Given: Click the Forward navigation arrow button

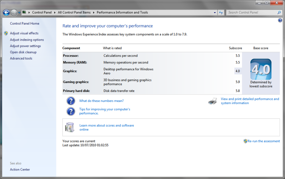Looking at the screenshot, I should point(14,12).
